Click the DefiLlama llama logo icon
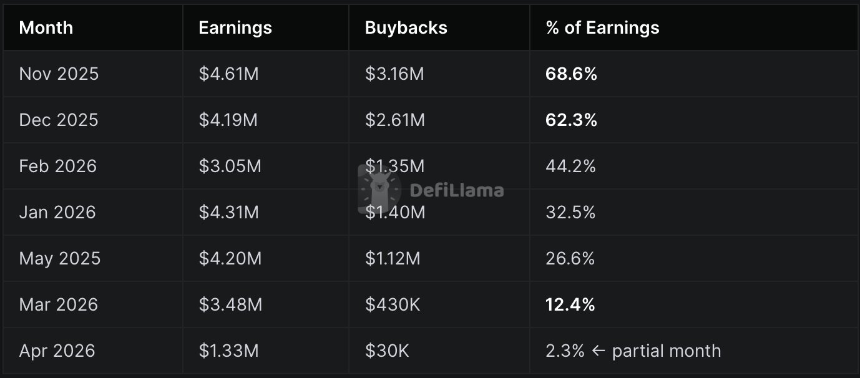Screen dimensions: 860x378 tap(379, 189)
